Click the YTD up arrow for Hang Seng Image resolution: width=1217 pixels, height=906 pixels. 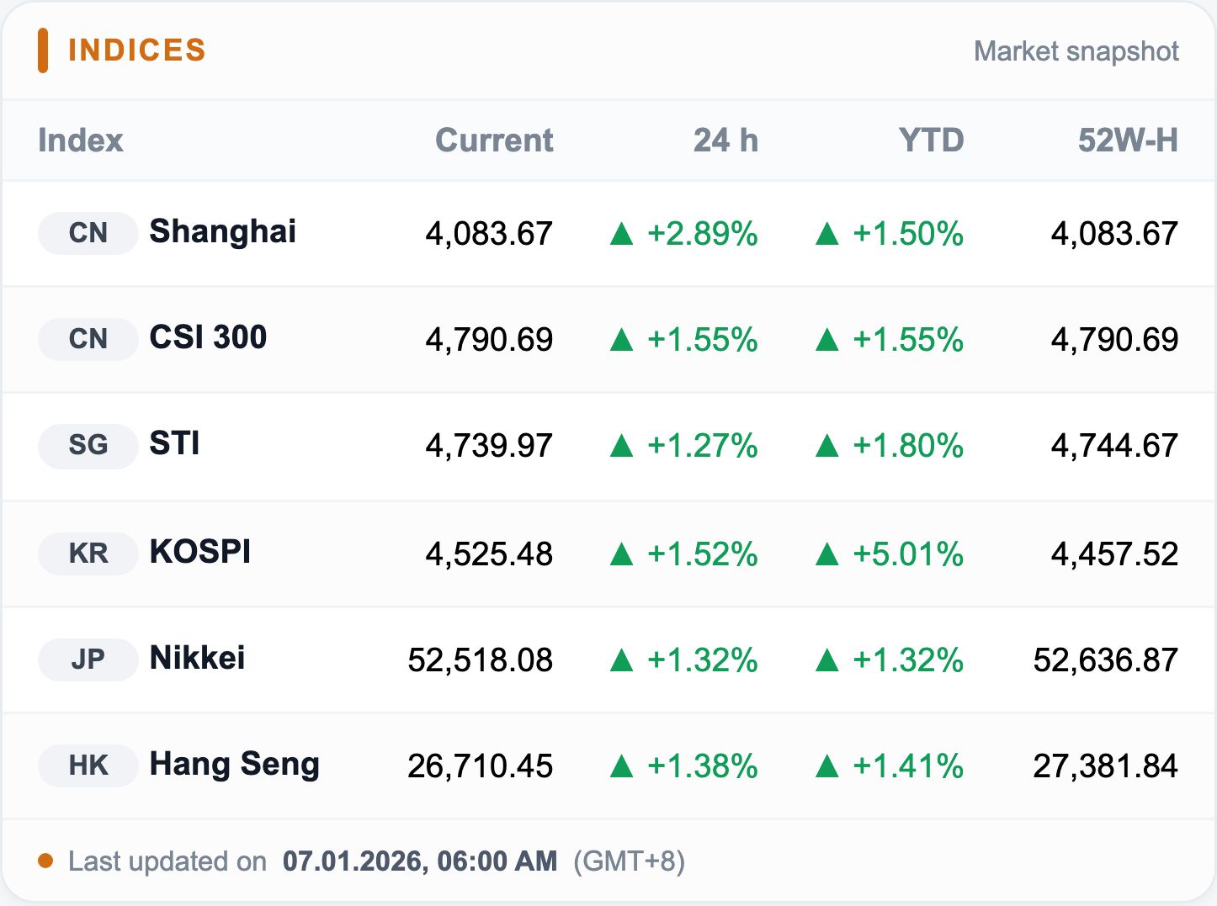[827, 766]
